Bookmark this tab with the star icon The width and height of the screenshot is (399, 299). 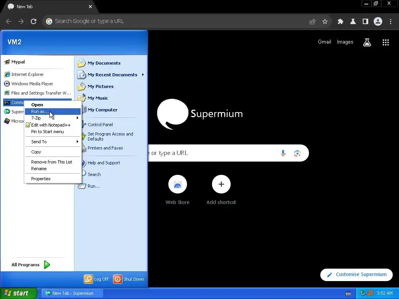coord(325,22)
